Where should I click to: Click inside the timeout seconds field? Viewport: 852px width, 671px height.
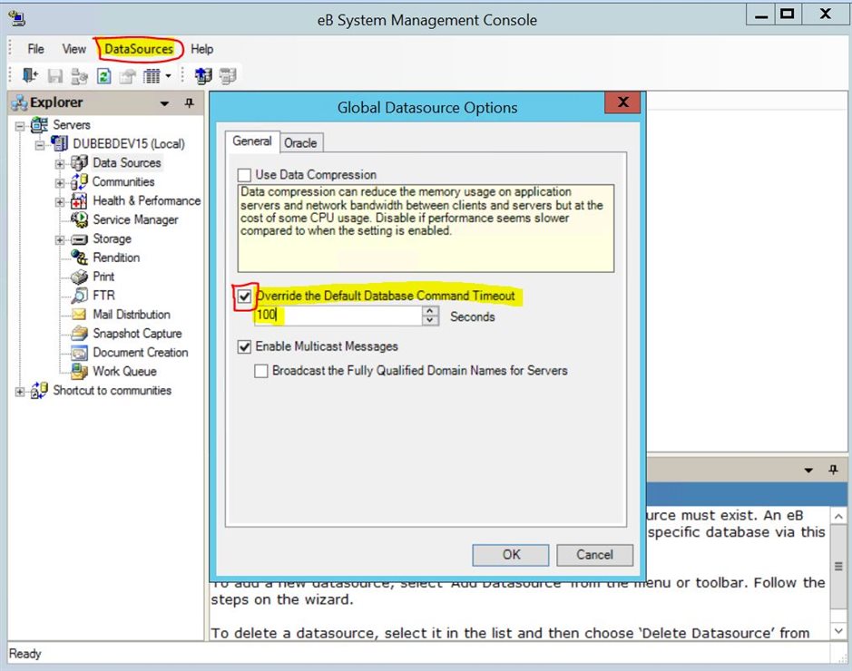tap(336, 316)
